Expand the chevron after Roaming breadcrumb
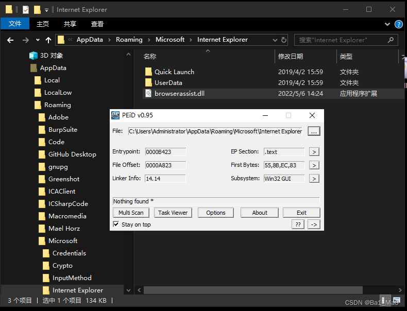Viewport: 407px width, 311px height. 149,40
